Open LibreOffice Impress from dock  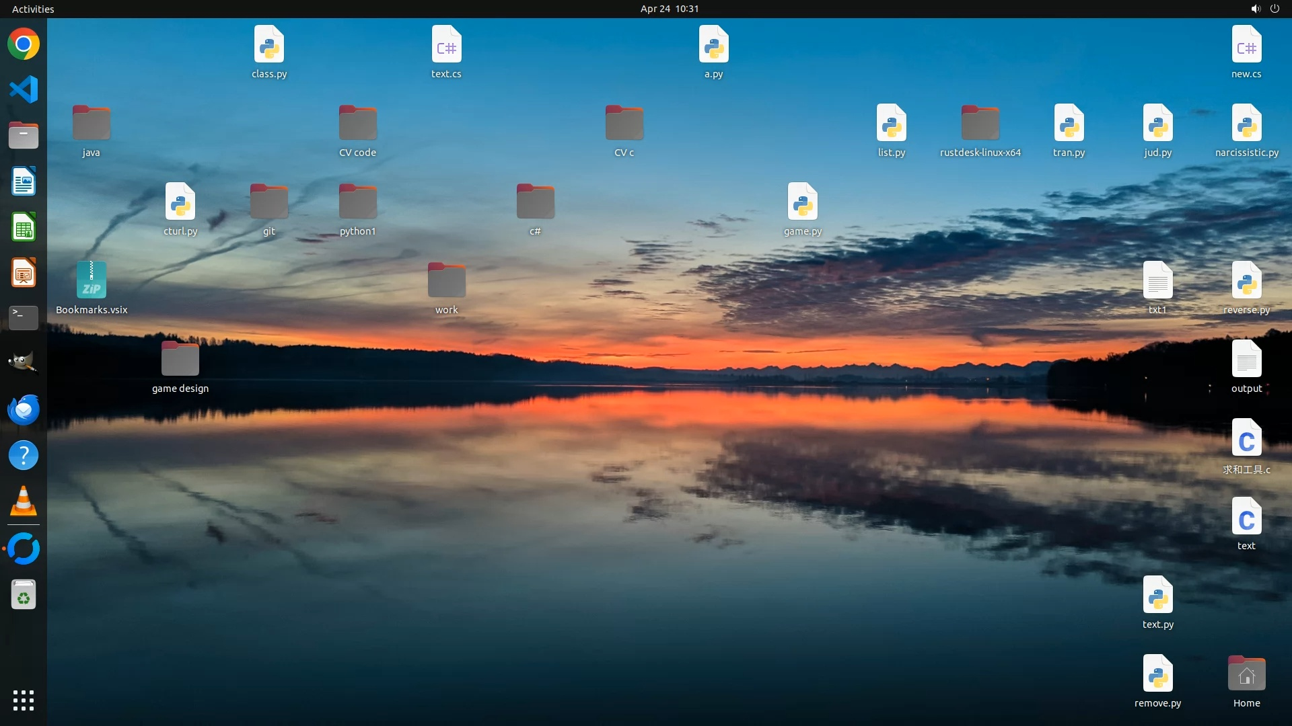coord(24,273)
